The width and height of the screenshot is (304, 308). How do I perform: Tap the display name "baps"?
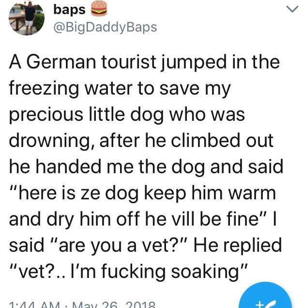[69, 9]
